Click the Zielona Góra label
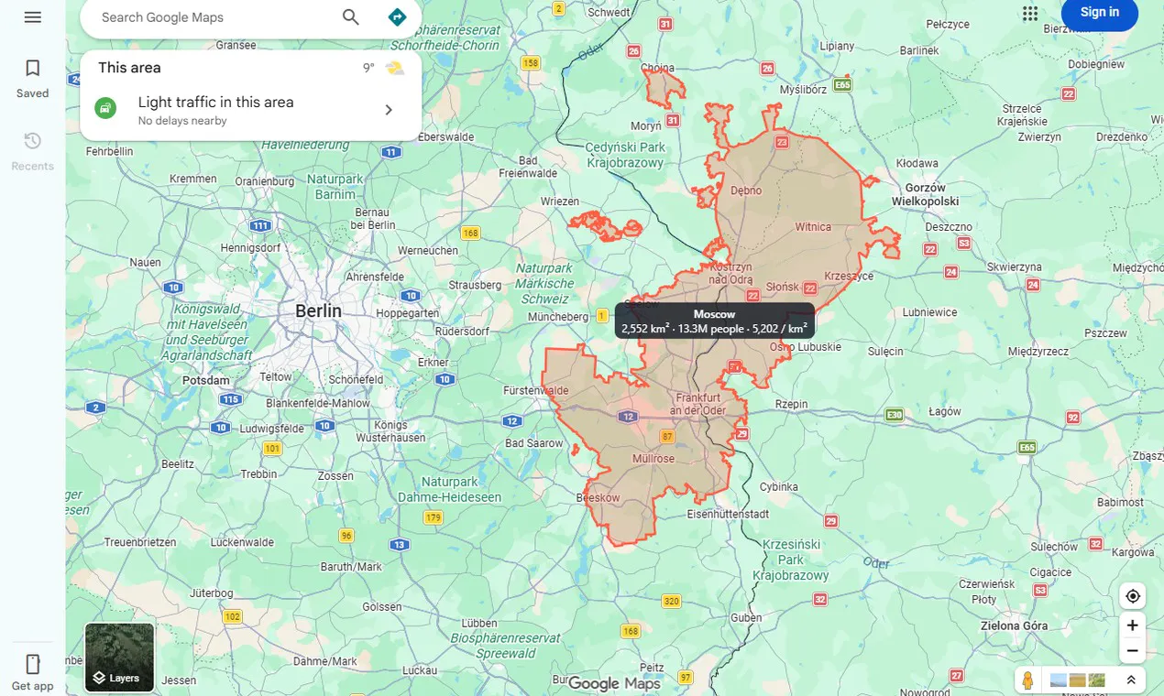This screenshot has width=1164, height=696. tap(1013, 626)
